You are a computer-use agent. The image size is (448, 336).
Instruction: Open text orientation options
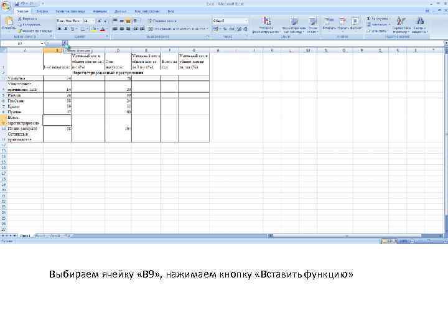tap(136, 21)
